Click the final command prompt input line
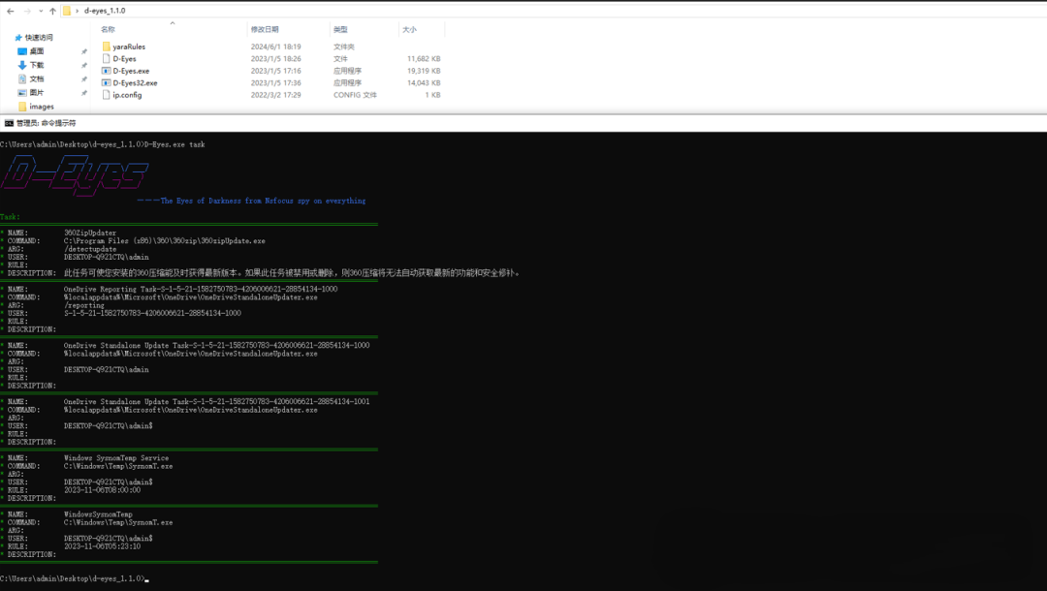The width and height of the screenshot is (1047, 591). pyautogui.click(x=74, y=578)
